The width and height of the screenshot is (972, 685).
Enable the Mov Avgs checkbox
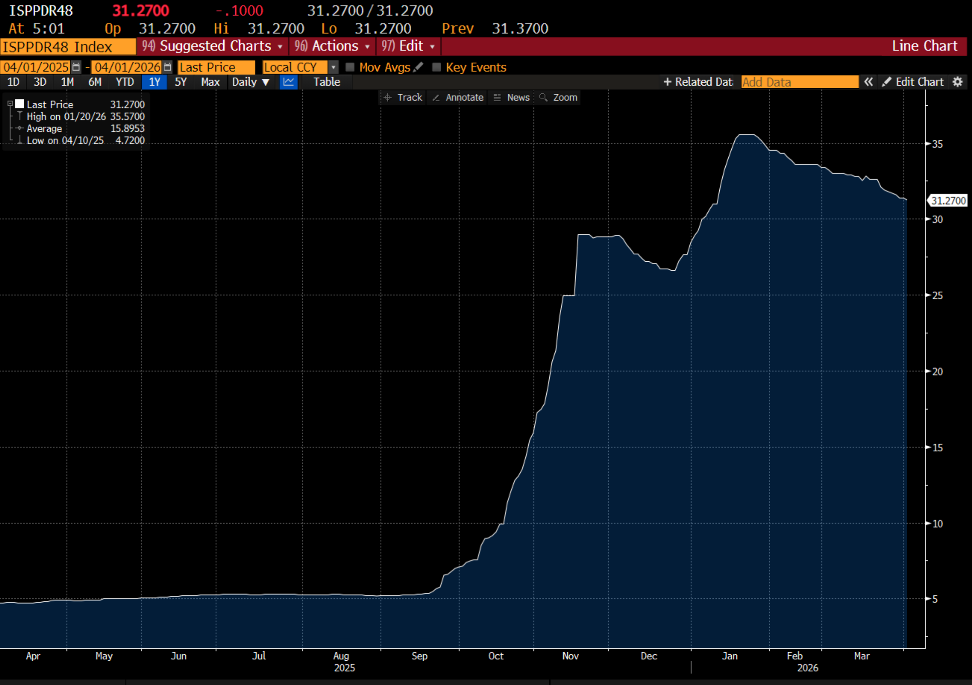(x=350, y=67)
